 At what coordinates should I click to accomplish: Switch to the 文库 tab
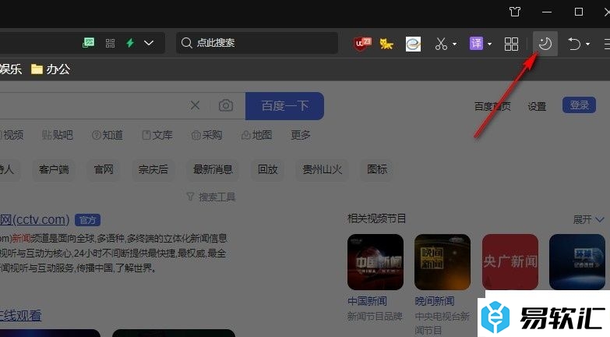point(157,135)
